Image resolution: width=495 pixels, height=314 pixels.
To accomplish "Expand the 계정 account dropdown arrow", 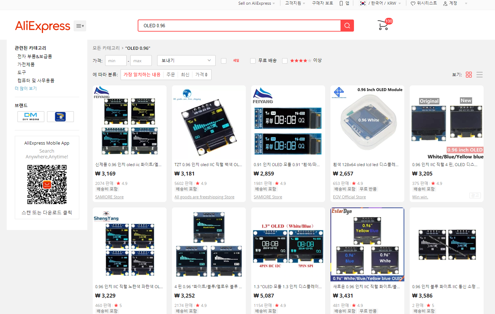I will click(466, 3).
